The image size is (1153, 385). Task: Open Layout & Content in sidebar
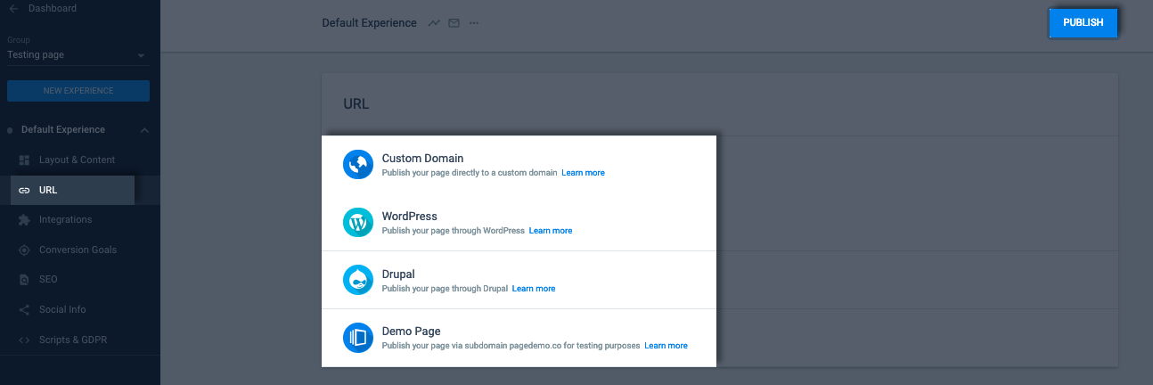pos(78,160)
